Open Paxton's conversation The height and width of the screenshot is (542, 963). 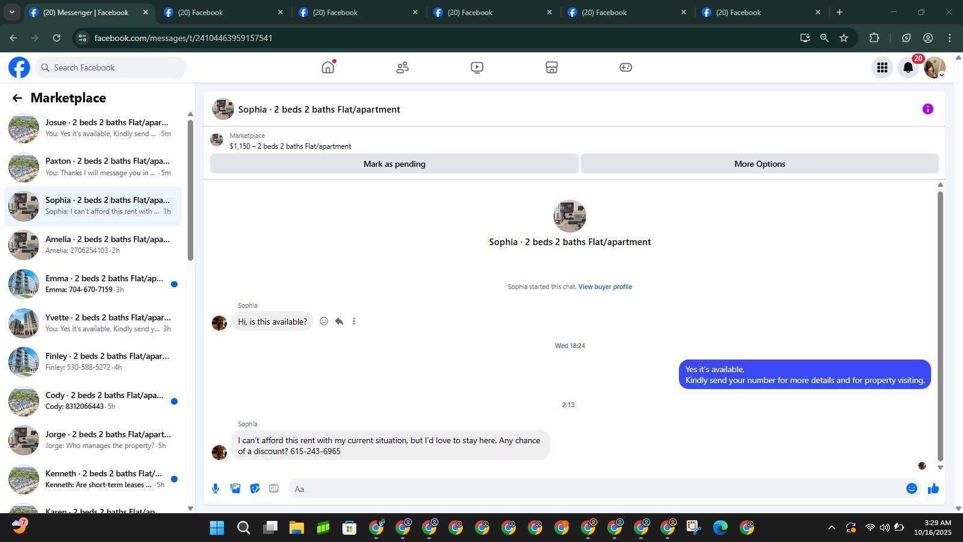coord(93,167)
